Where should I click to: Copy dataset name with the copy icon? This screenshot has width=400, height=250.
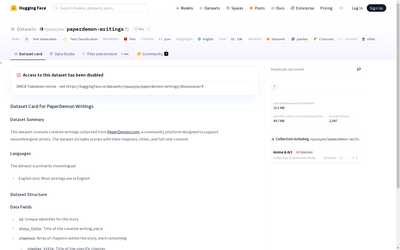(x=127, y=29)
